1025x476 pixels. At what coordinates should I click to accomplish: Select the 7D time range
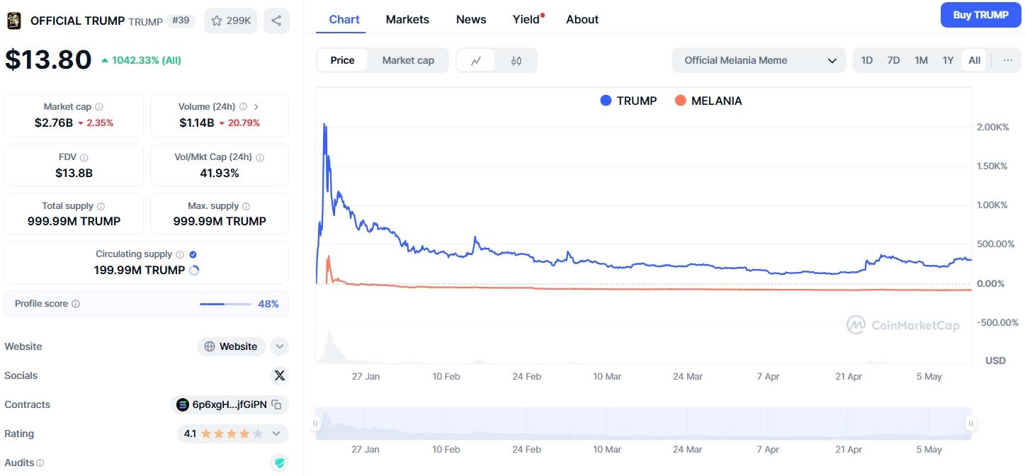tap(893, 60)
